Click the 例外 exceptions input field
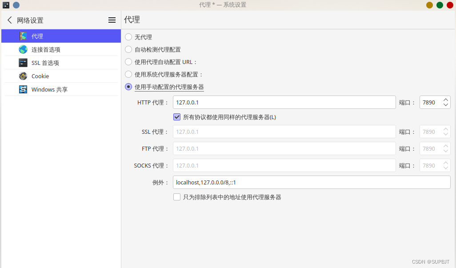Viewport: 456px width, 268px height. [312, 182]
